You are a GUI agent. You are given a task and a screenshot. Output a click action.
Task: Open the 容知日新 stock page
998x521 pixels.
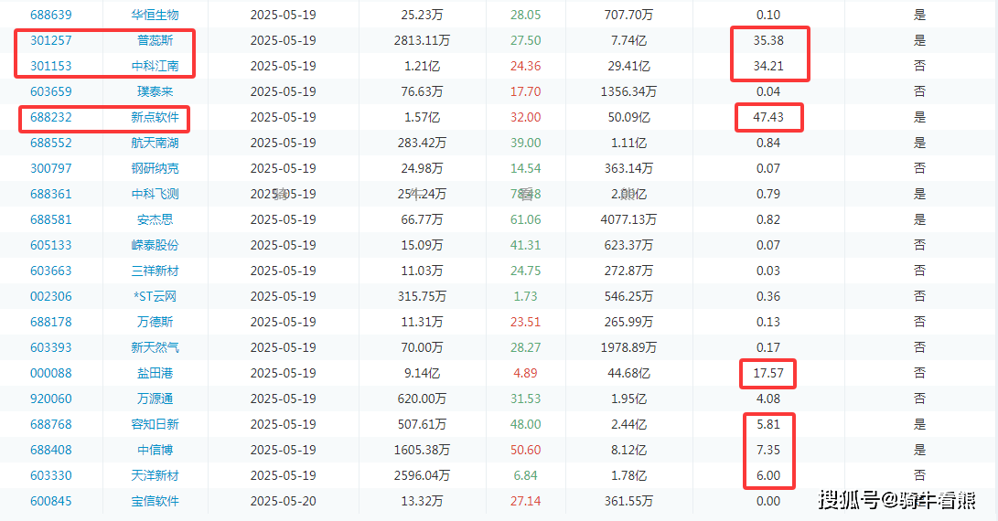[155, 424]
